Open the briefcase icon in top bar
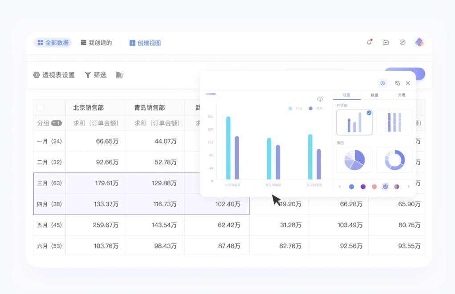This screenshot has width=455, height=294. pyautogui.click(x=386, y=42)
